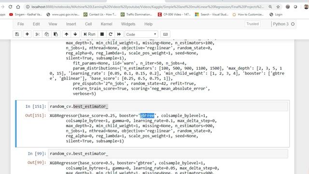Move selected cell up arrow
The image size is (309, 174).
pyautogui.click(x=67, y=34)
